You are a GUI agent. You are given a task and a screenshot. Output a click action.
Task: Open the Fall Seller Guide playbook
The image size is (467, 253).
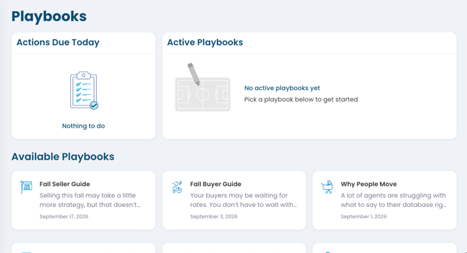point(84,200)
